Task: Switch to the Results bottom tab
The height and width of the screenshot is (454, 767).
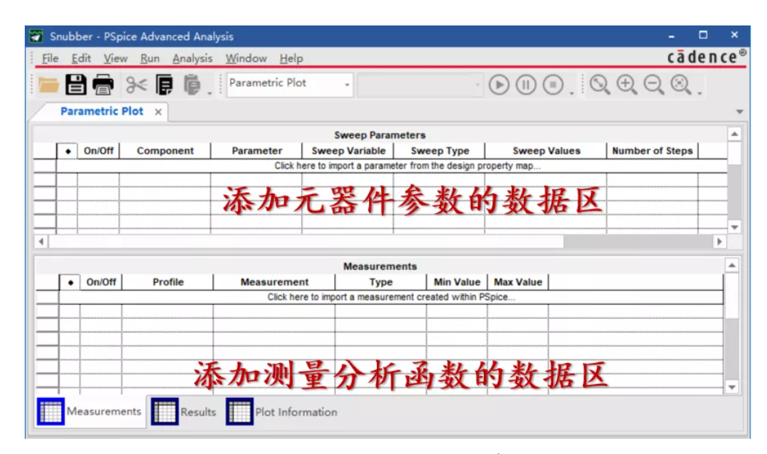Action: (x=184, y=412)
